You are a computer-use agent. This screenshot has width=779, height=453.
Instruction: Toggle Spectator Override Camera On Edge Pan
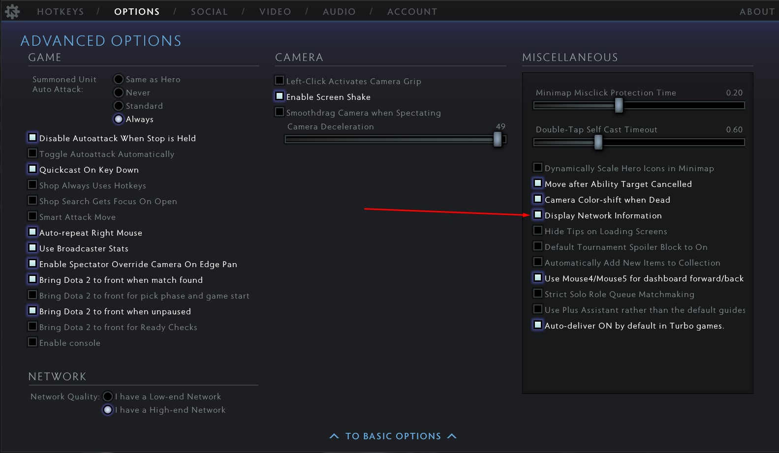(32, 264)
